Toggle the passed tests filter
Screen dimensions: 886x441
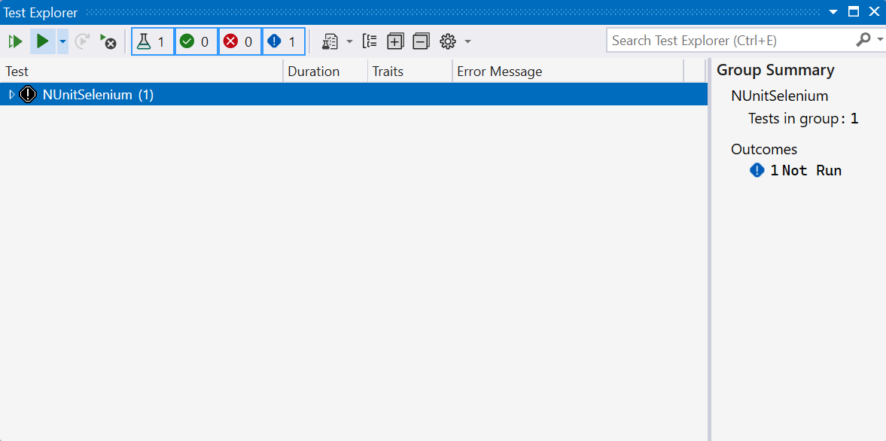[x=196, y=41]
